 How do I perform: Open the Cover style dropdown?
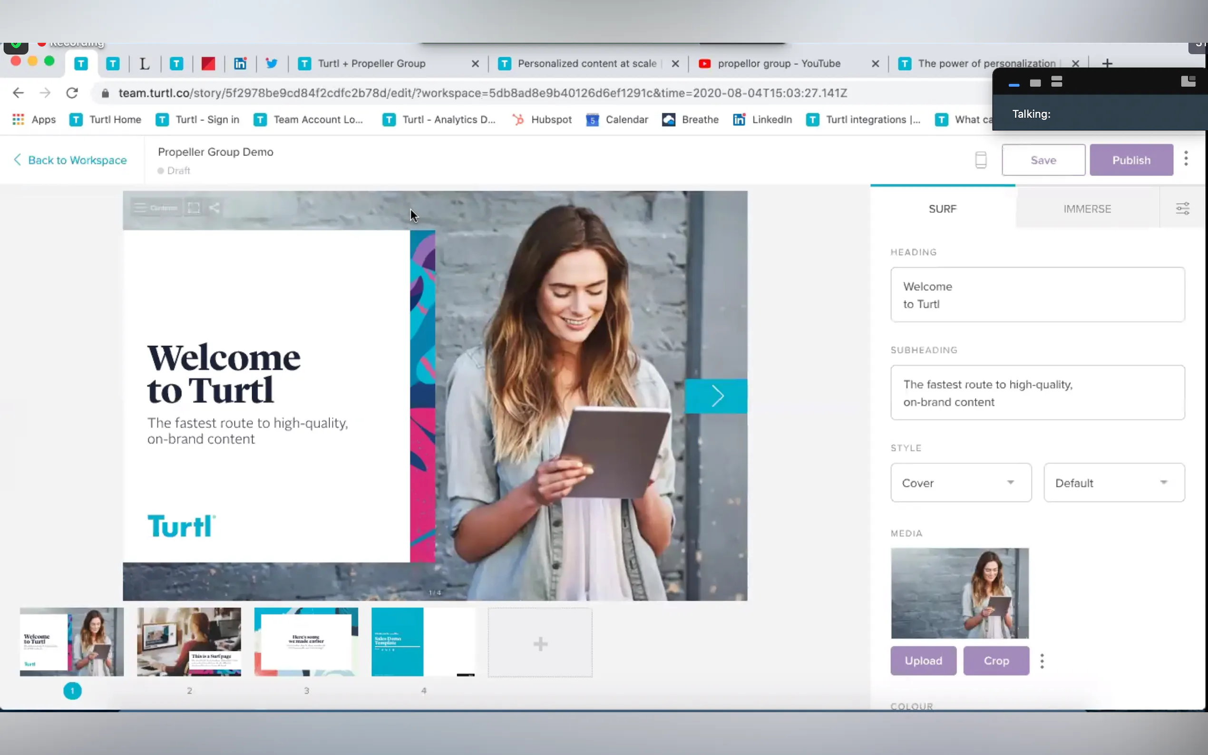tap(961, 483)
